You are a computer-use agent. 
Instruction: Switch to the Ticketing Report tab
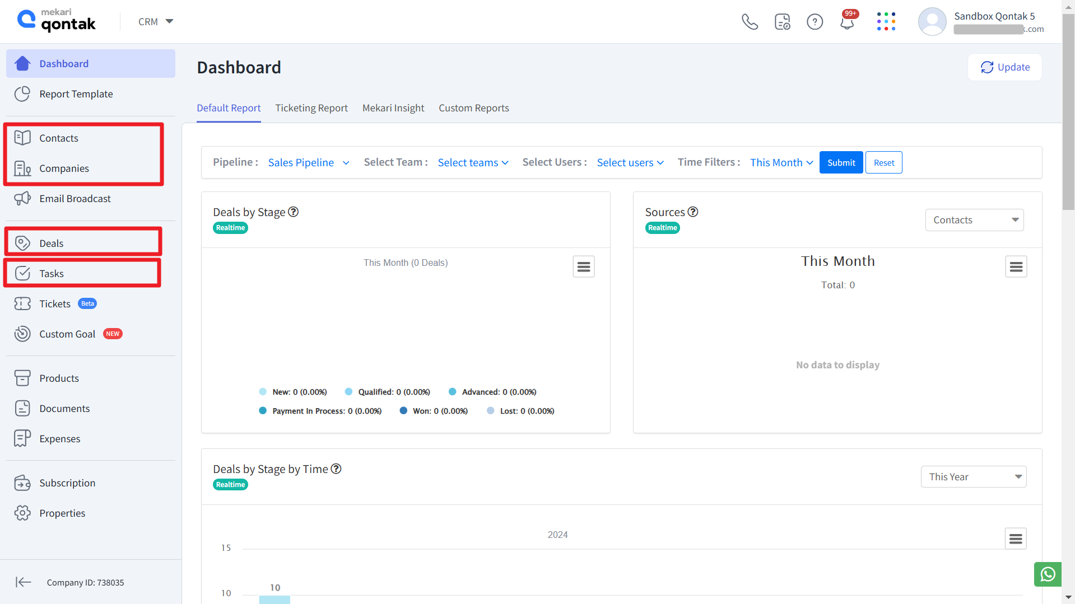click(x=311, y=108)
